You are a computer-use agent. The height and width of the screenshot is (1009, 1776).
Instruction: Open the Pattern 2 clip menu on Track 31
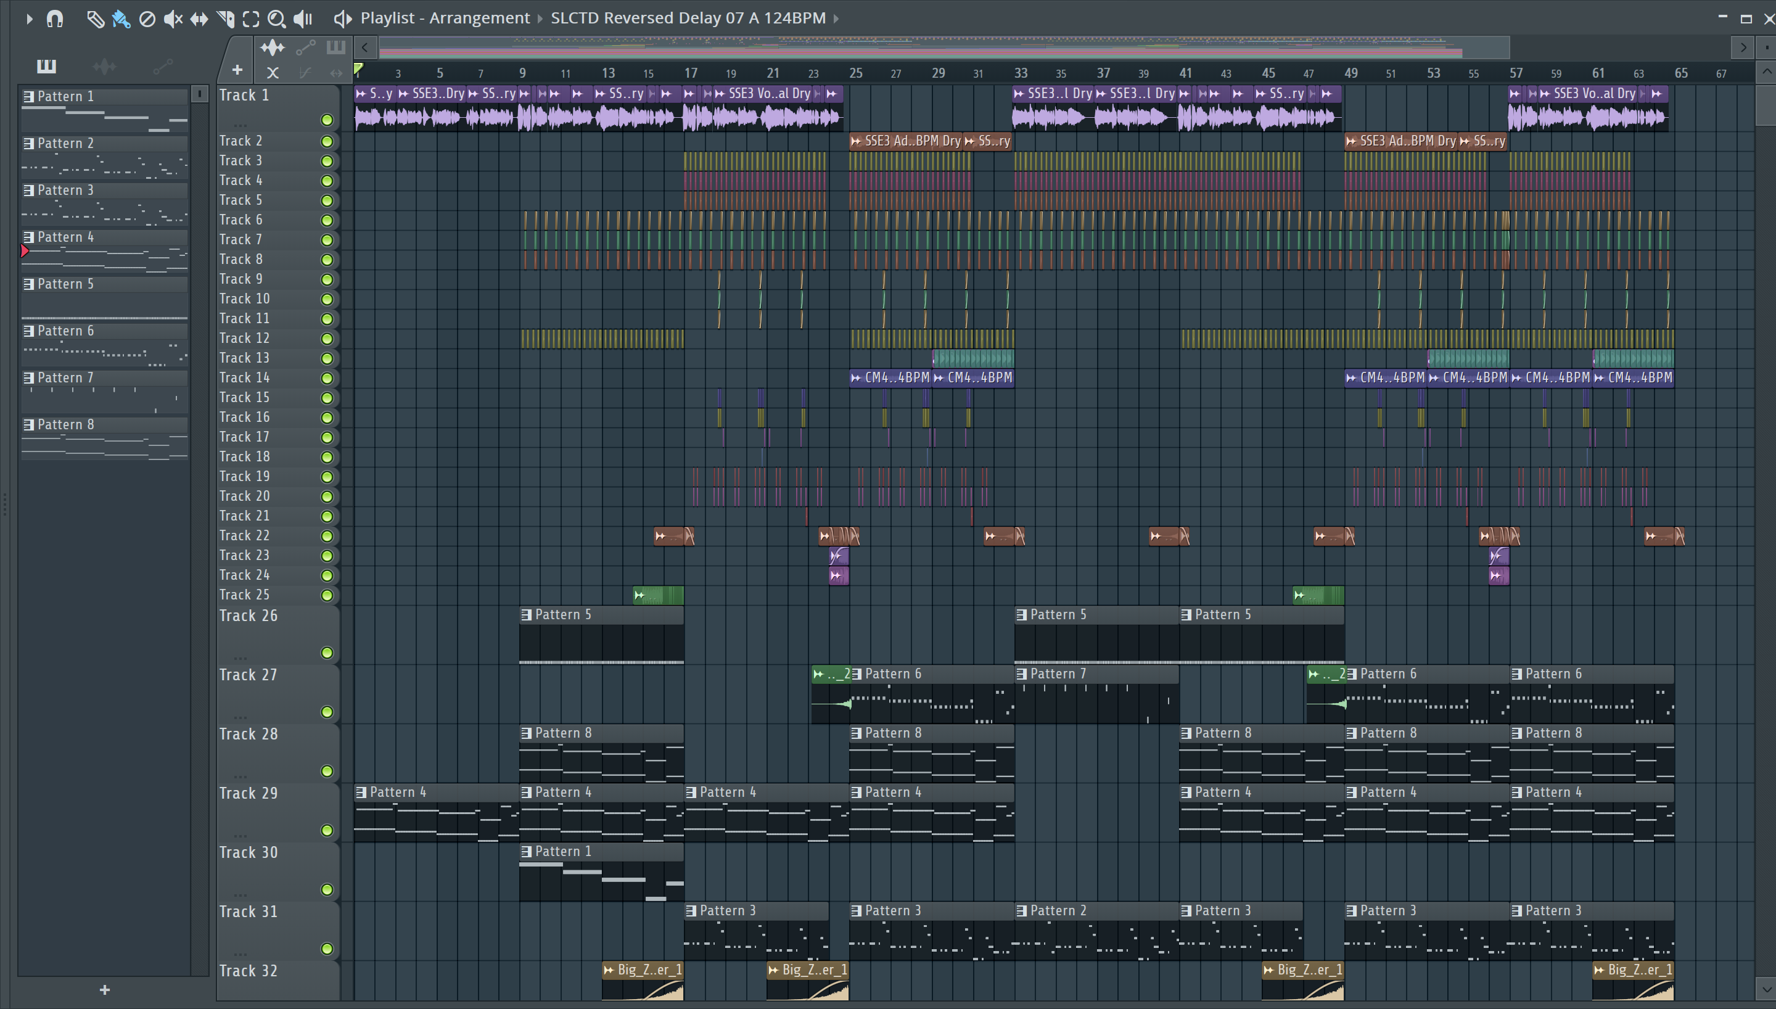[1022, 912]
